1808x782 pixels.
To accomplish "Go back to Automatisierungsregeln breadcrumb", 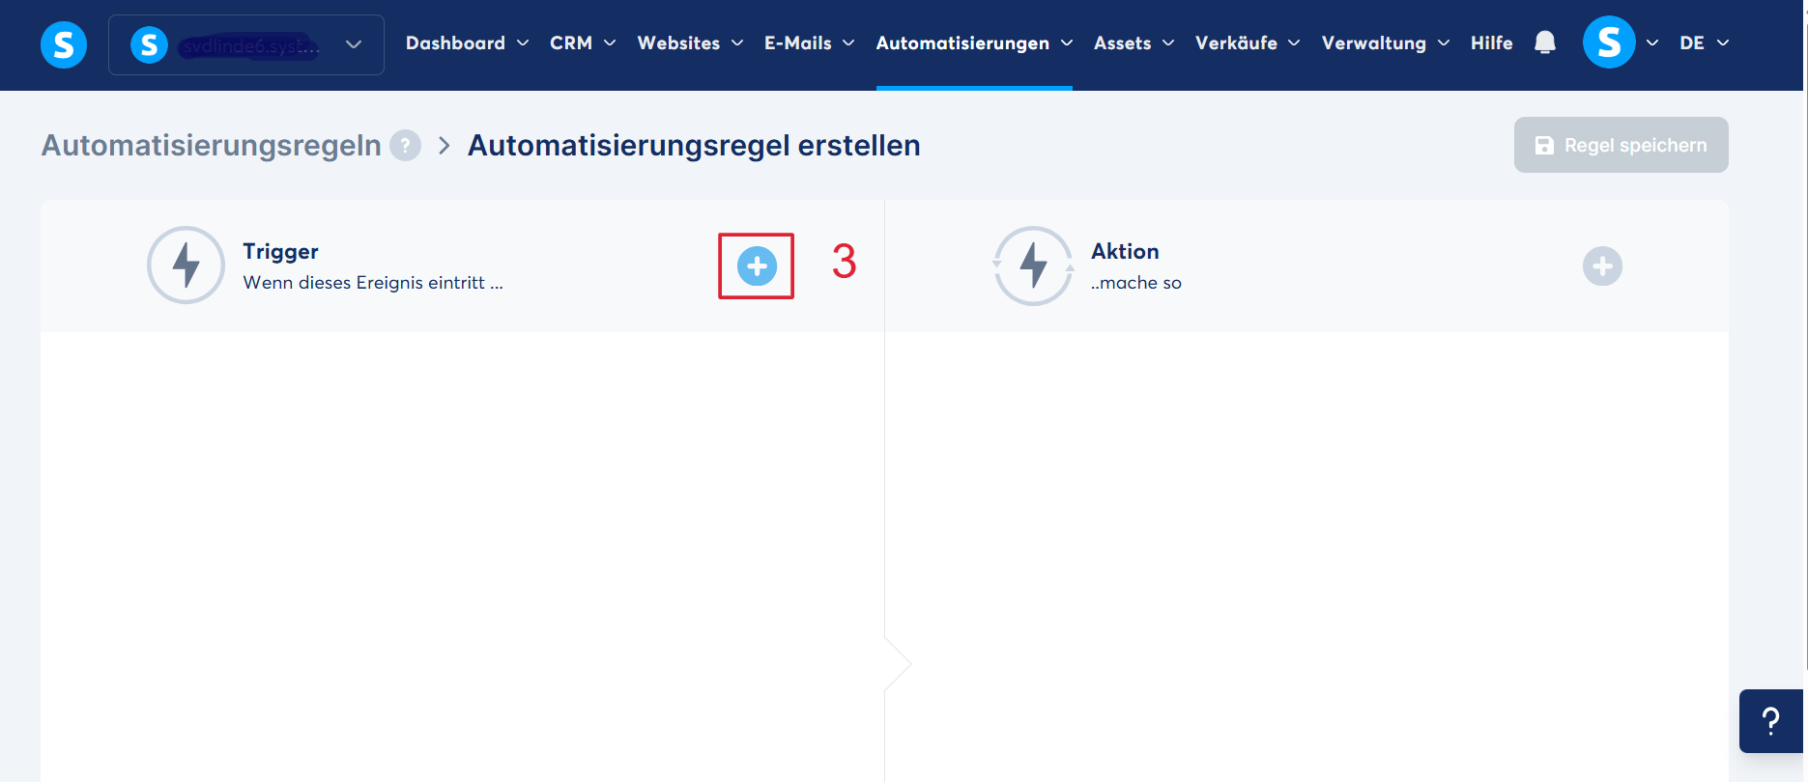I will pos(212,145).
